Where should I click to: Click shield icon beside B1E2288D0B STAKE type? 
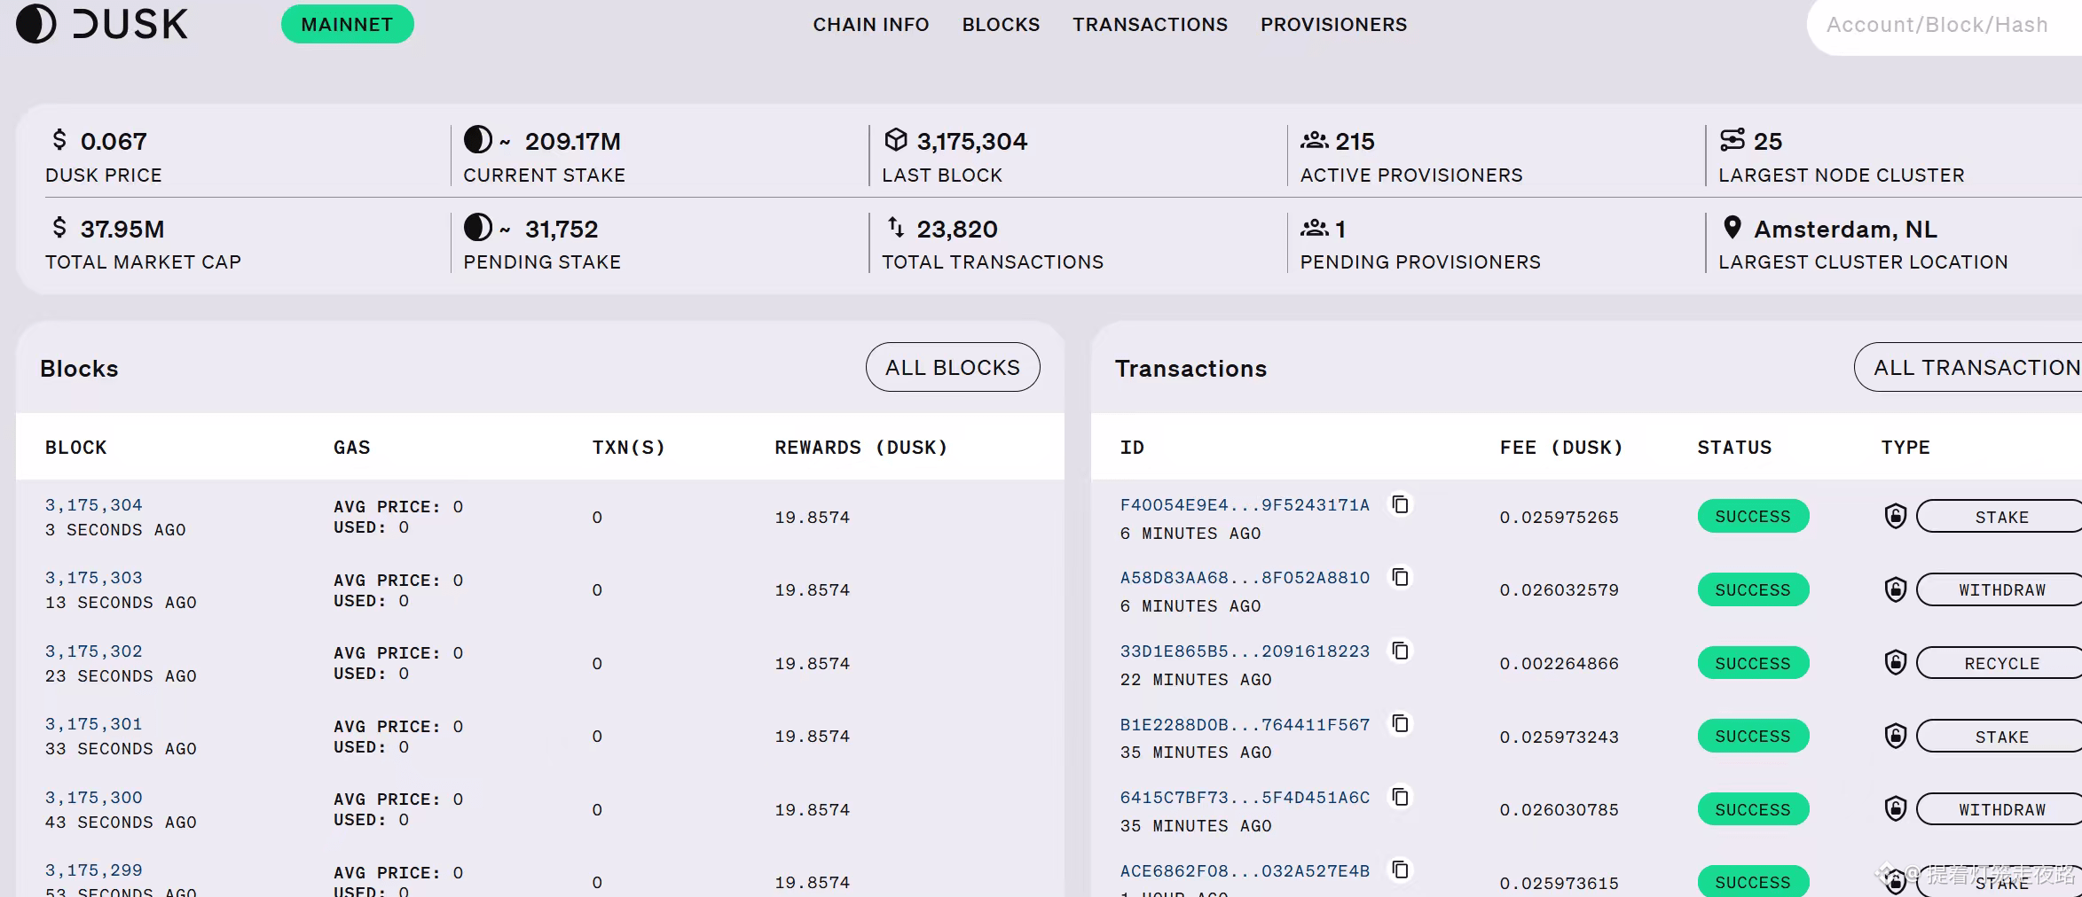click(x=1895, y=736)
